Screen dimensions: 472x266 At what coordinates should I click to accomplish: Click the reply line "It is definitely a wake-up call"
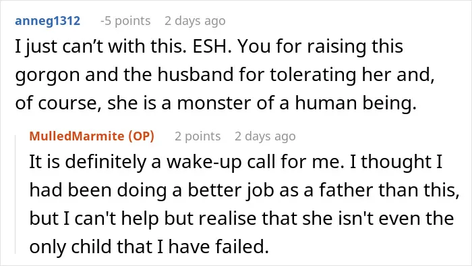click(236, 162)
